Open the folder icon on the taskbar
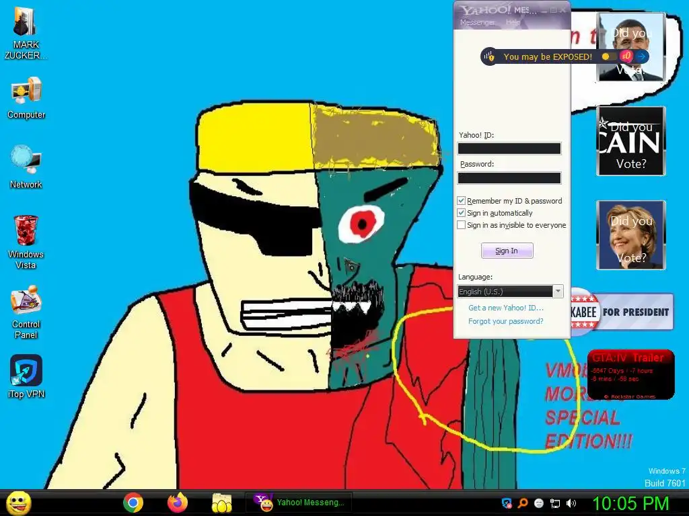Image resolution: width=689 pixels, height=516 pixels. pyautogui.click(x=222, y=503)
